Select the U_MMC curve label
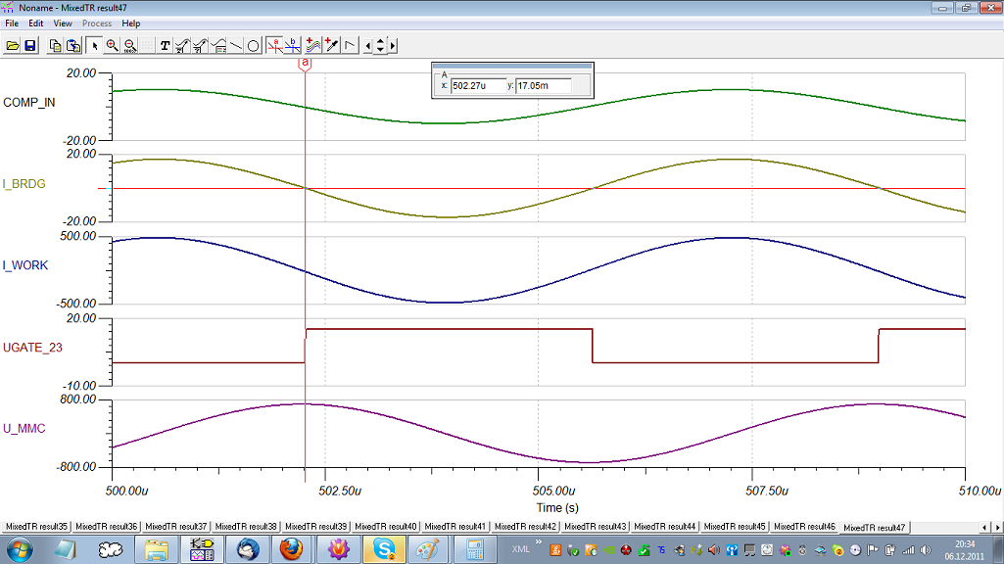 pos(24,428)
